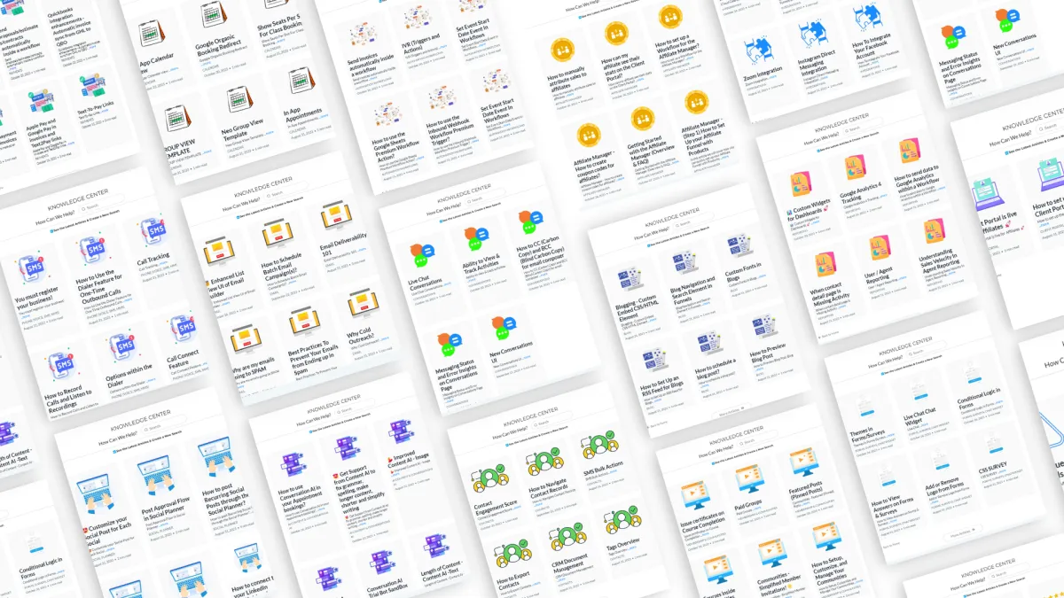This screenshot has height=598, width=1064.
Task: Click the blog icon above How to schedule a blog post?
Action: coord(709,344)
